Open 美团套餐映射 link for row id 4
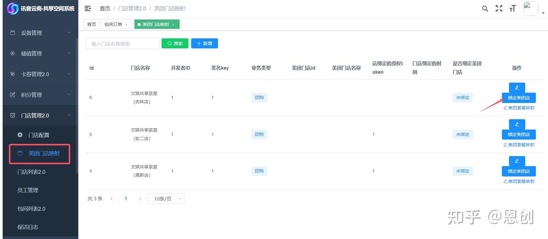Screen dimensions: 548x239 coord(519,182)
